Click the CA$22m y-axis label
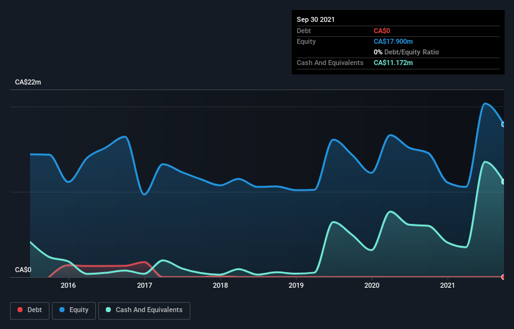The width and height of the screenshot is (514, 329). (x=28, y=82)
